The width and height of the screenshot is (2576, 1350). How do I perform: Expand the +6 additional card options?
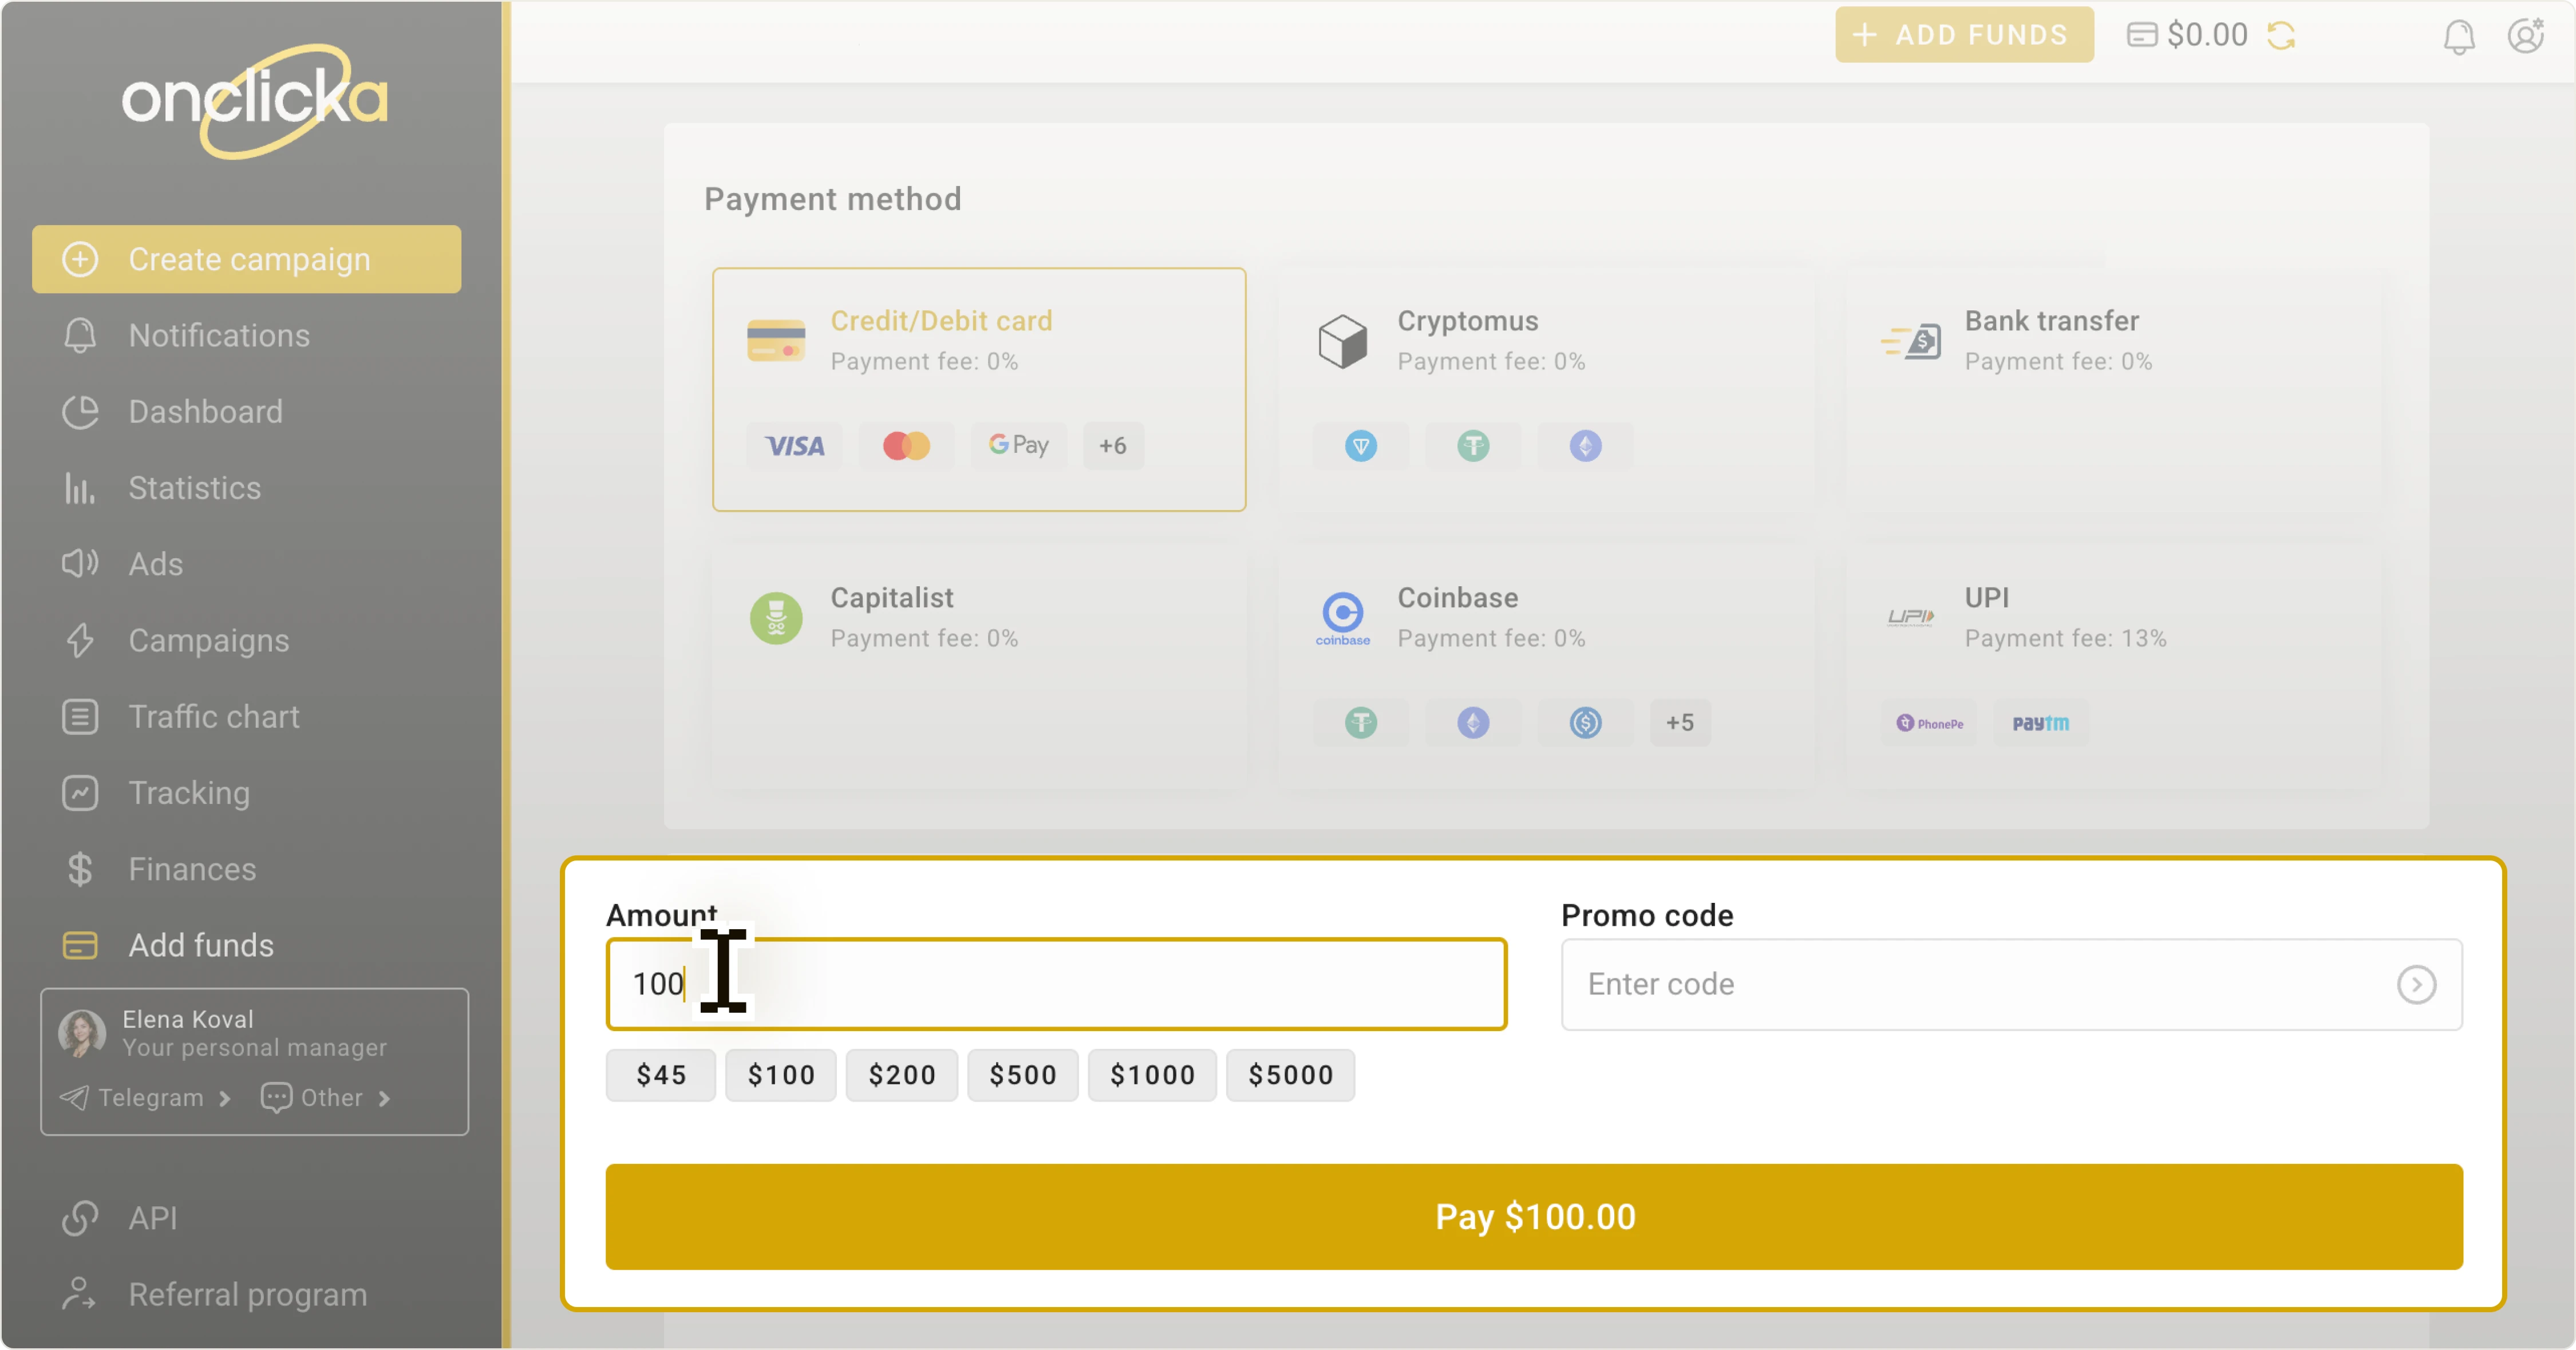click(1112, 446)
